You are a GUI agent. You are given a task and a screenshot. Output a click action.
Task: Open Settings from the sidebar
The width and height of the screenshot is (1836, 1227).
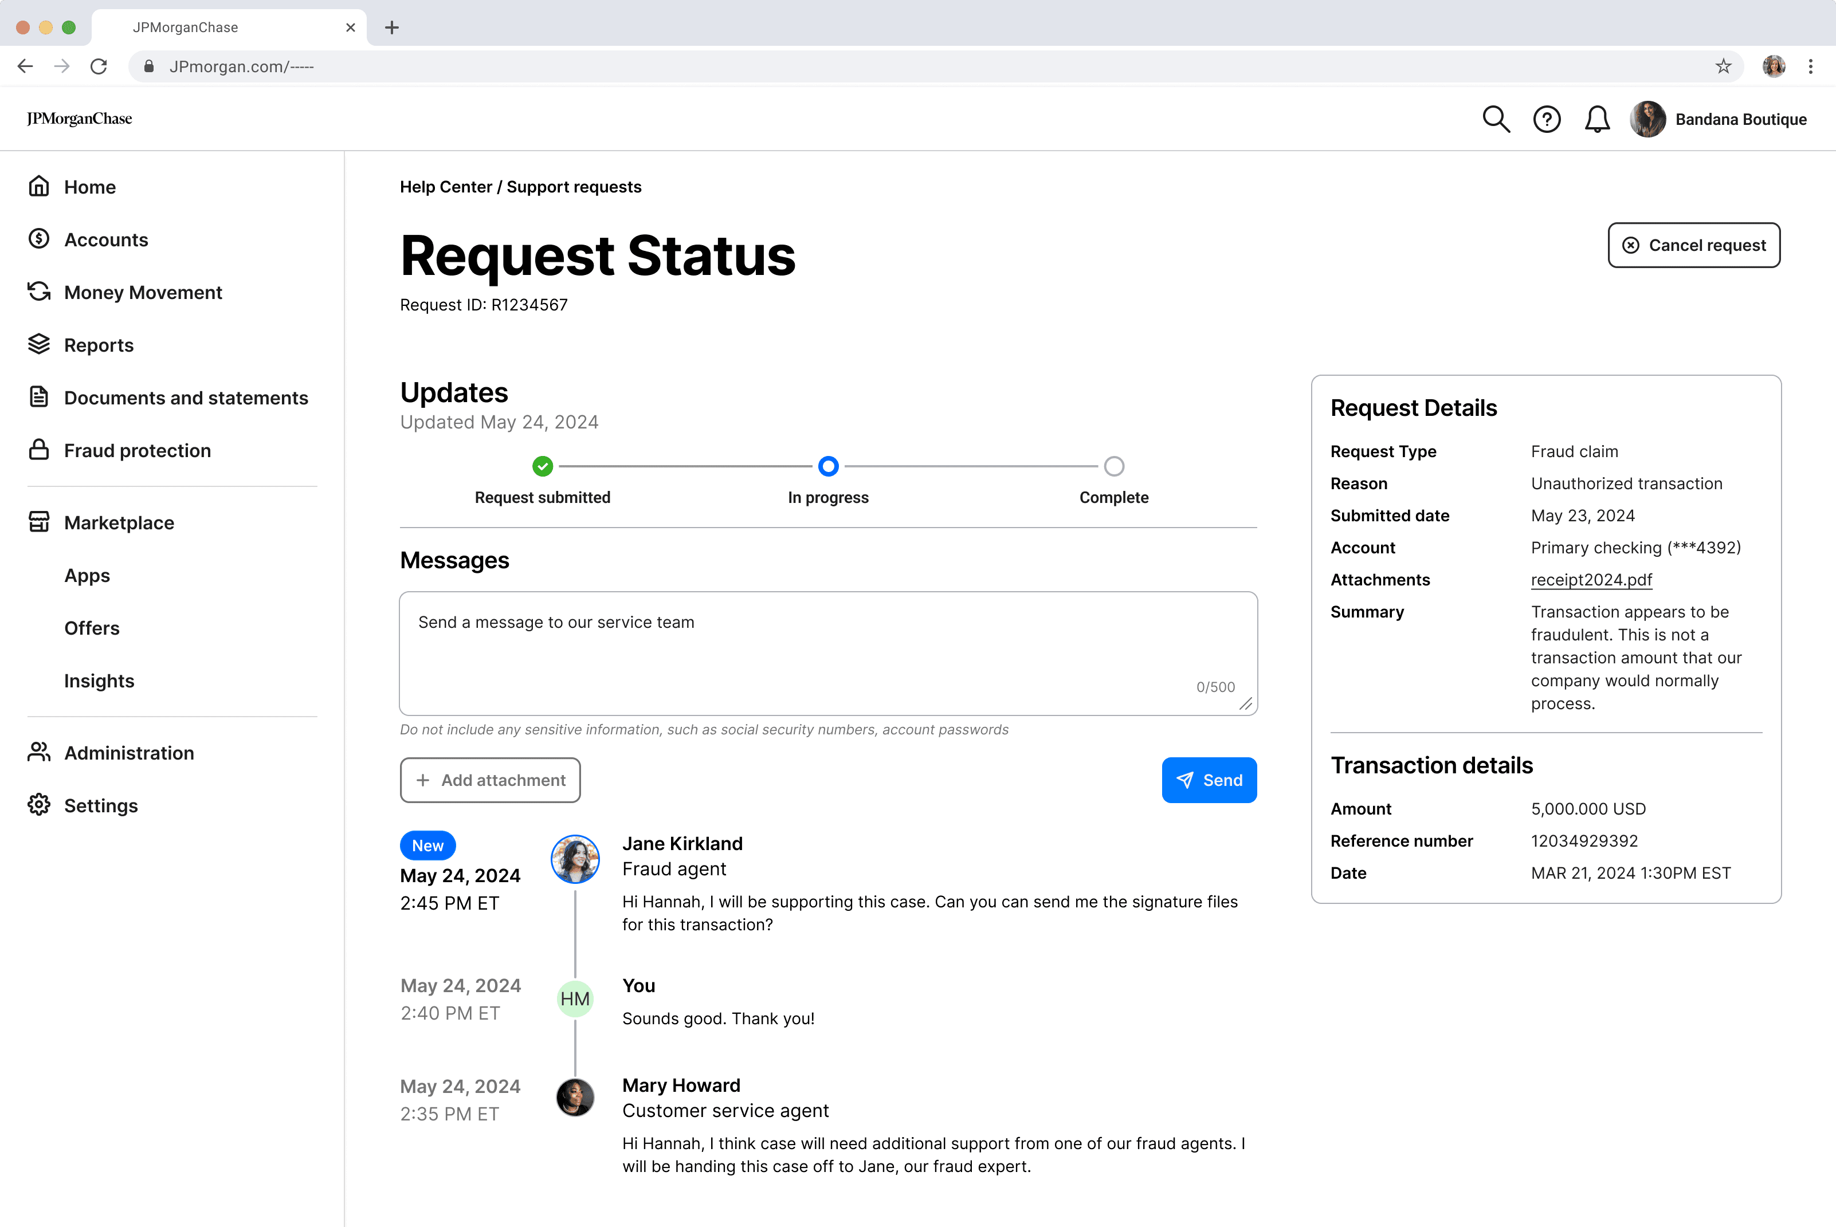tap(100, 806)
